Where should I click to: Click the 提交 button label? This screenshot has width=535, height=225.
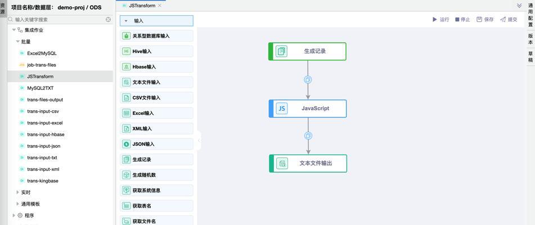click(512, 20)
